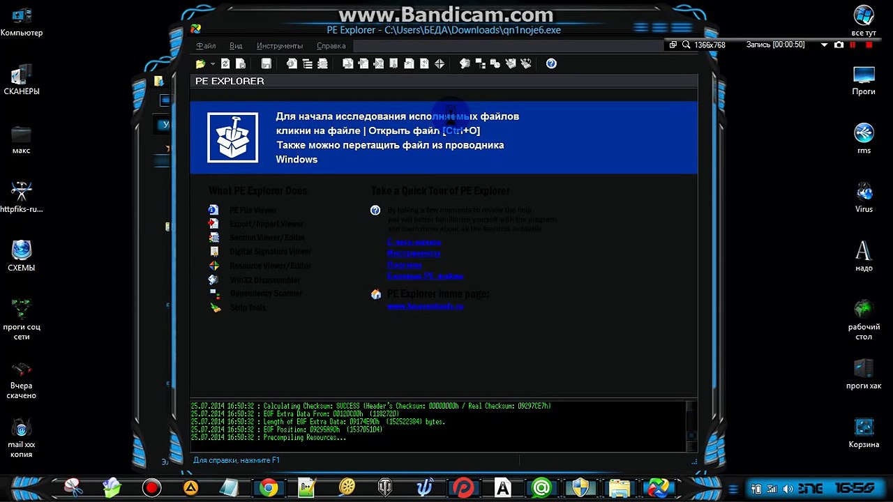Open the Вид menu

pos(236,46)
